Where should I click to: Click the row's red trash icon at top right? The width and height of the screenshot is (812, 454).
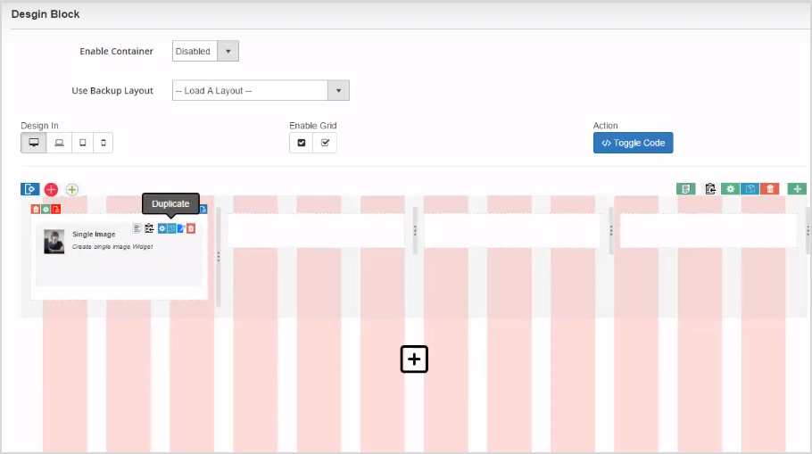coord(770,189)
